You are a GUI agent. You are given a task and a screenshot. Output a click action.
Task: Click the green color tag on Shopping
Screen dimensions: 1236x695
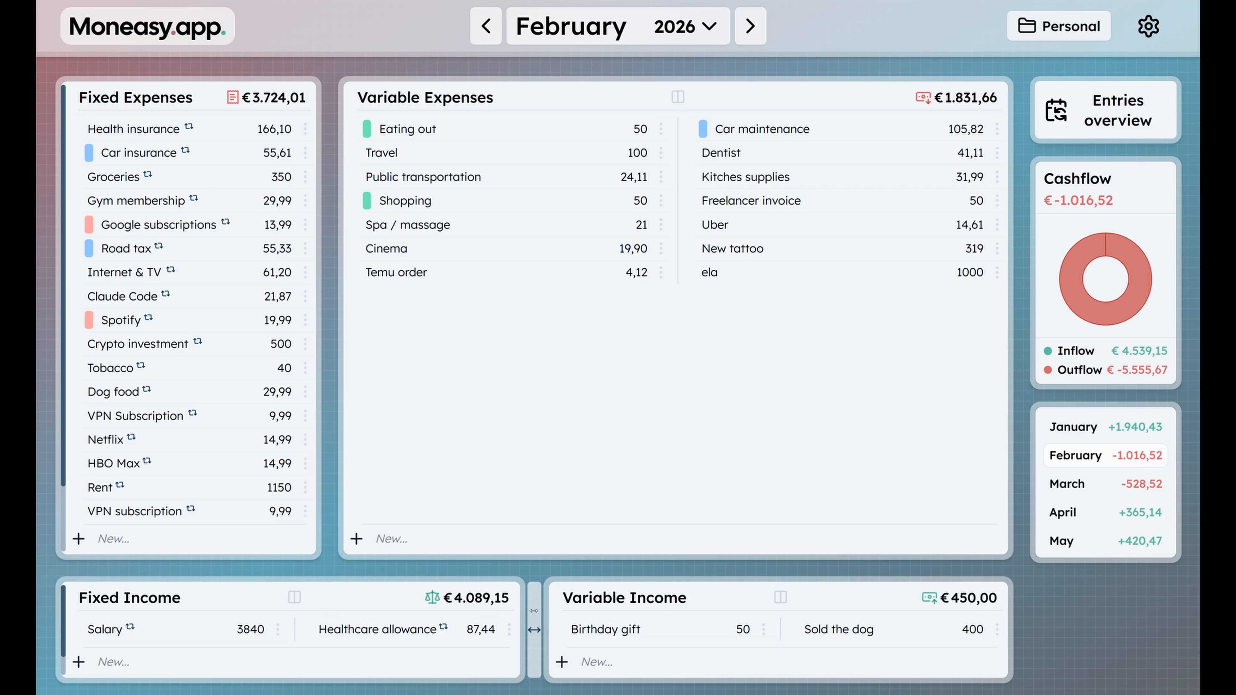(367, 200)
